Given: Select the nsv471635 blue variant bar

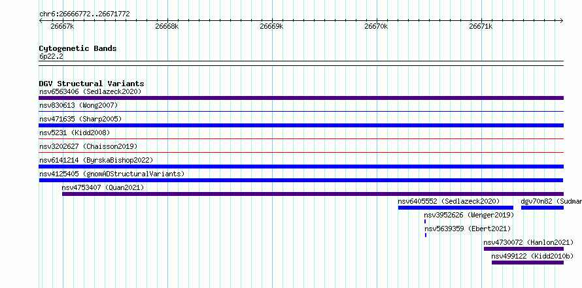Looking at the screenshot, I should click(301, 125).
